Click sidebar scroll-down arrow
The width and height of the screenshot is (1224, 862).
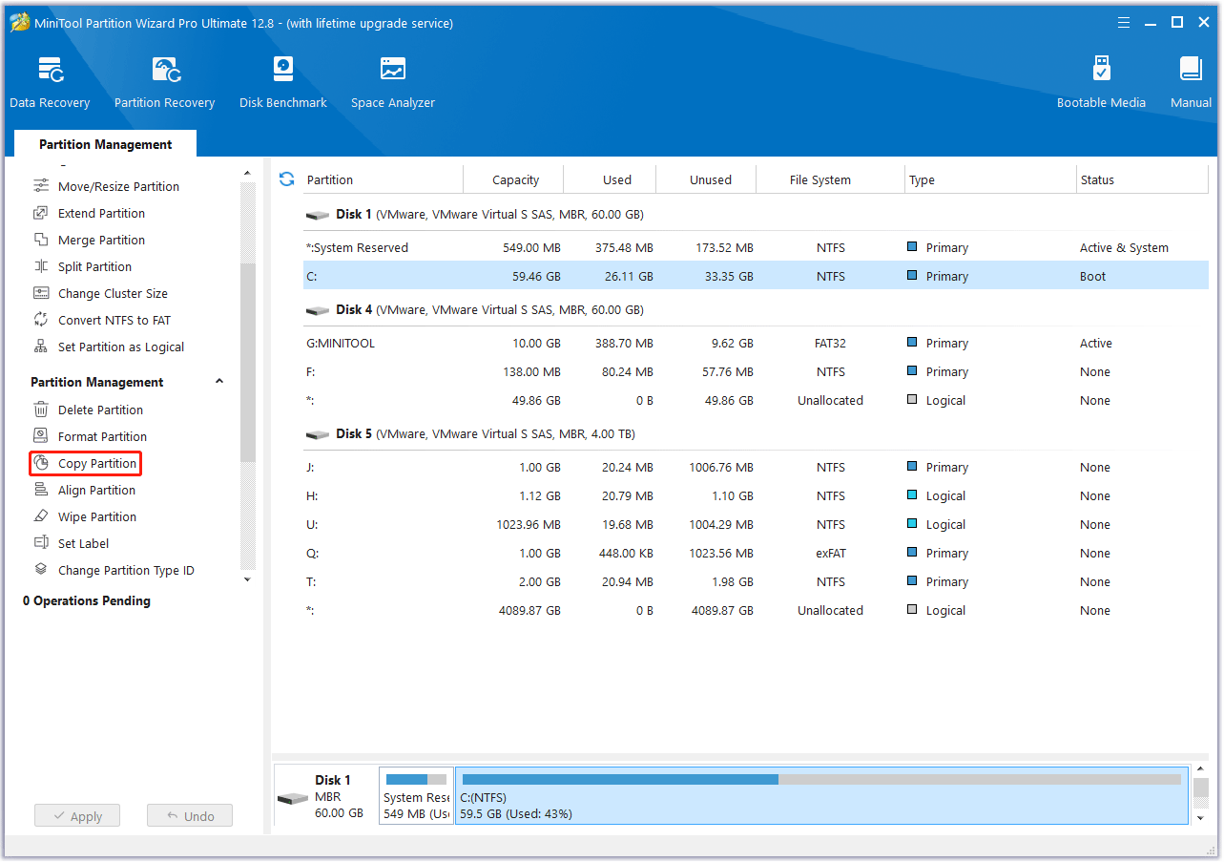pyautogui.click(x=248, y=579)
